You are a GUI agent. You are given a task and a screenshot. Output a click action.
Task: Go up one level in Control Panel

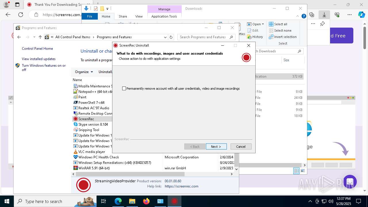[40, 37]
